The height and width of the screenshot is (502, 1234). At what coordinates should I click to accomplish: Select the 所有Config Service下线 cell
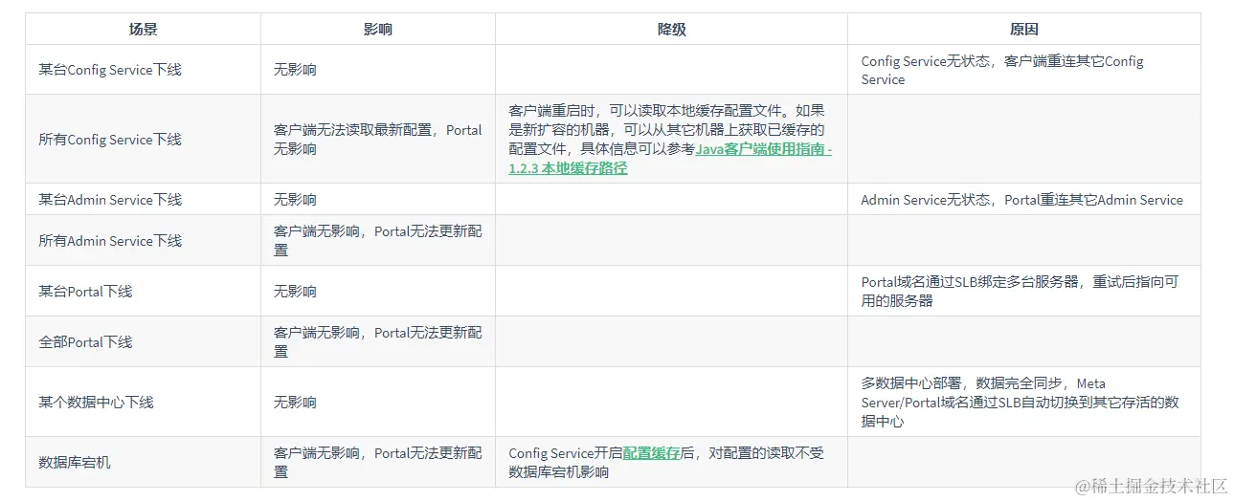click(143, 140)
